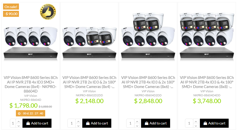Increase quantity for NKPRO-88602D2DD kit
The height and width of the screenshot is (132, 238).
[78, 121]
